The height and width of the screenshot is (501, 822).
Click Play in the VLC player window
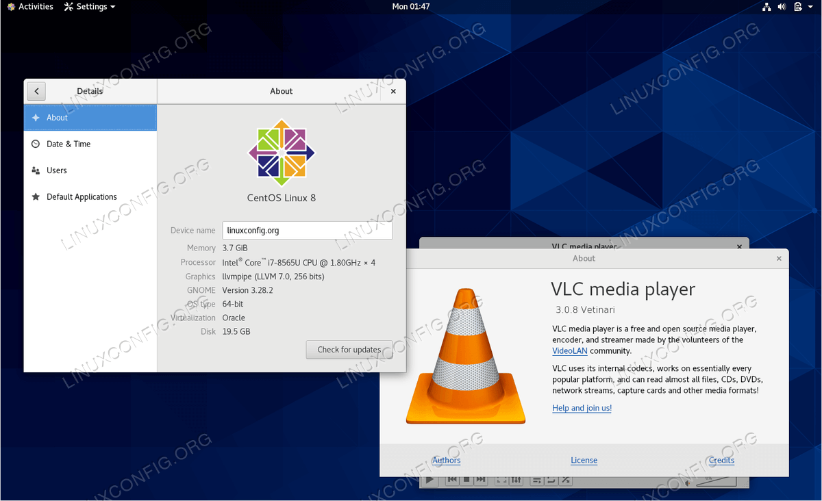coord(429,480)
